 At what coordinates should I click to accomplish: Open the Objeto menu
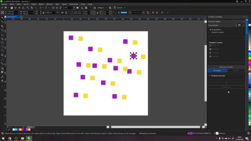coord(34,4)
